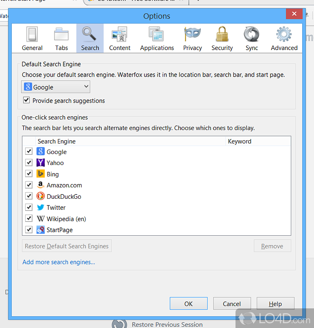Open the Applications options pane icon
The height and width of the screenshot is (328, 314).
pos(156,34)
